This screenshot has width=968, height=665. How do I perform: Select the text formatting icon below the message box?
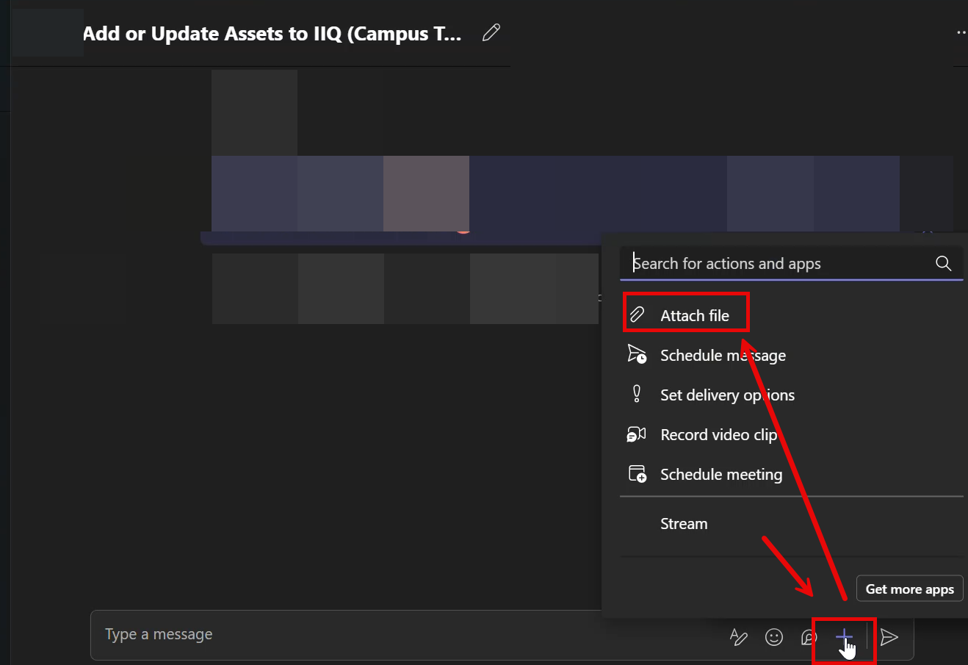tap(739, 637)
